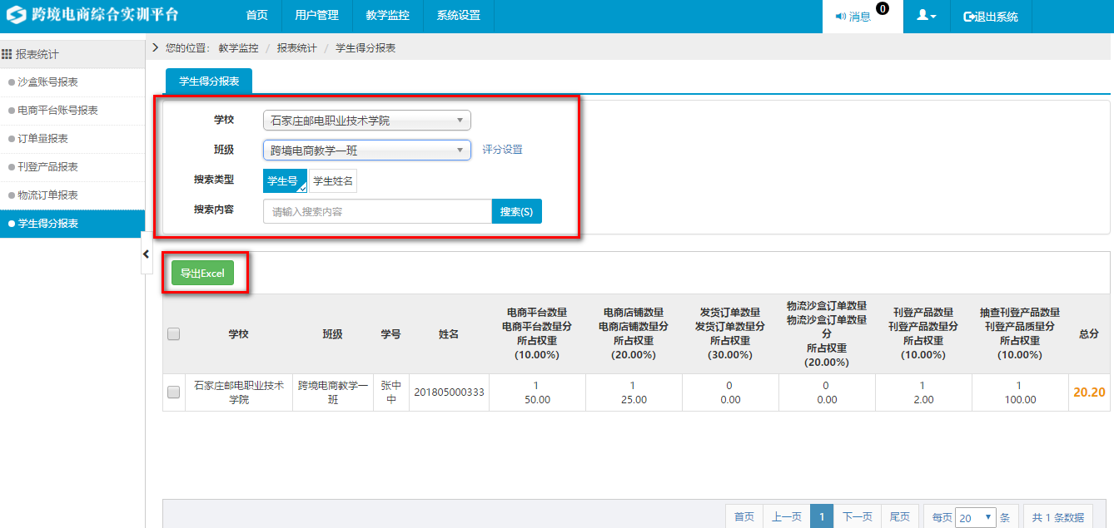Expand the 班级 dropdown
This screenshot has width=1114, height=528.
click(x=366, y=151)
